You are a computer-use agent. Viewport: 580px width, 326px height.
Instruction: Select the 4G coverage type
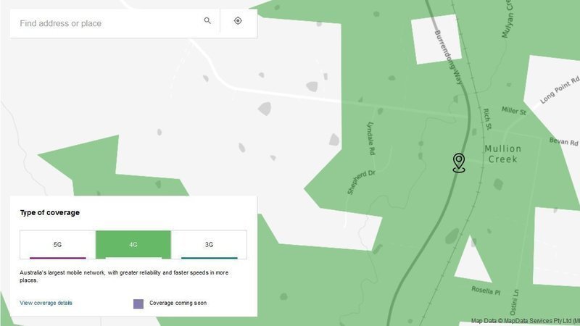[x=133, y=245]
